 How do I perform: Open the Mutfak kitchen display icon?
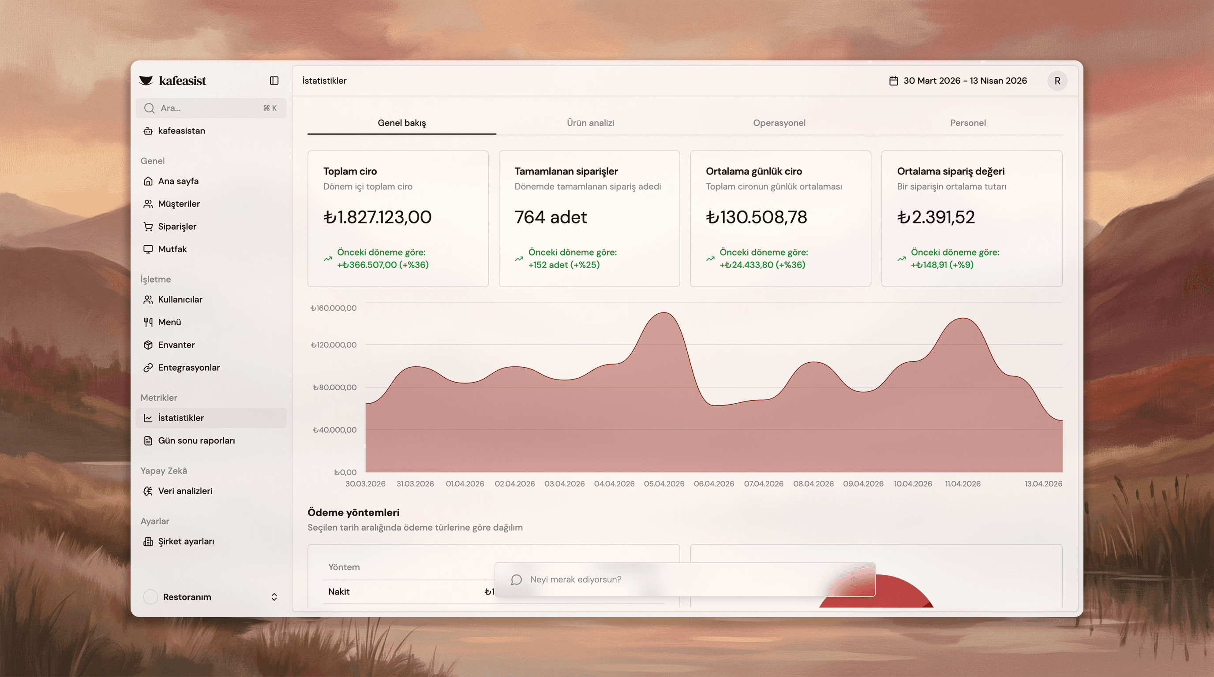tap(148, 249)
